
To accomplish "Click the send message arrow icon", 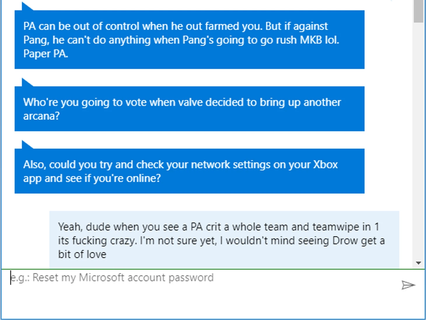I will pyautogui.click(x=408, y=285).
